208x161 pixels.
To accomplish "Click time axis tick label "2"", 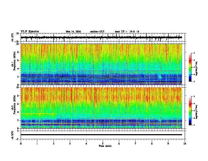I will click(x=54, y=144).
